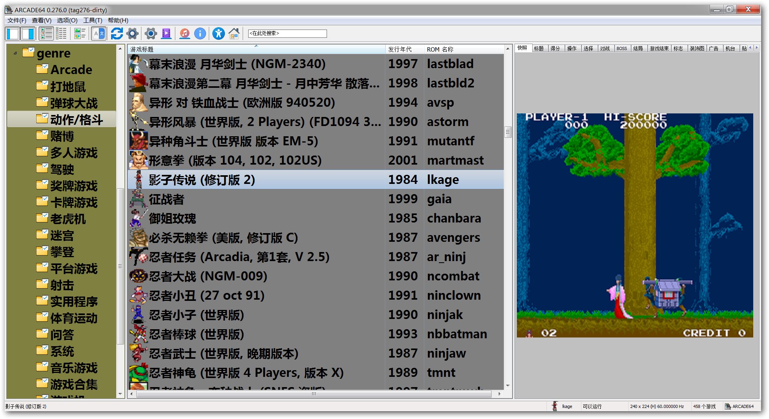This screenshot has width=769, height=419.
Task: Click the search box in the toolbar
Action: click(x=287, y=33)
